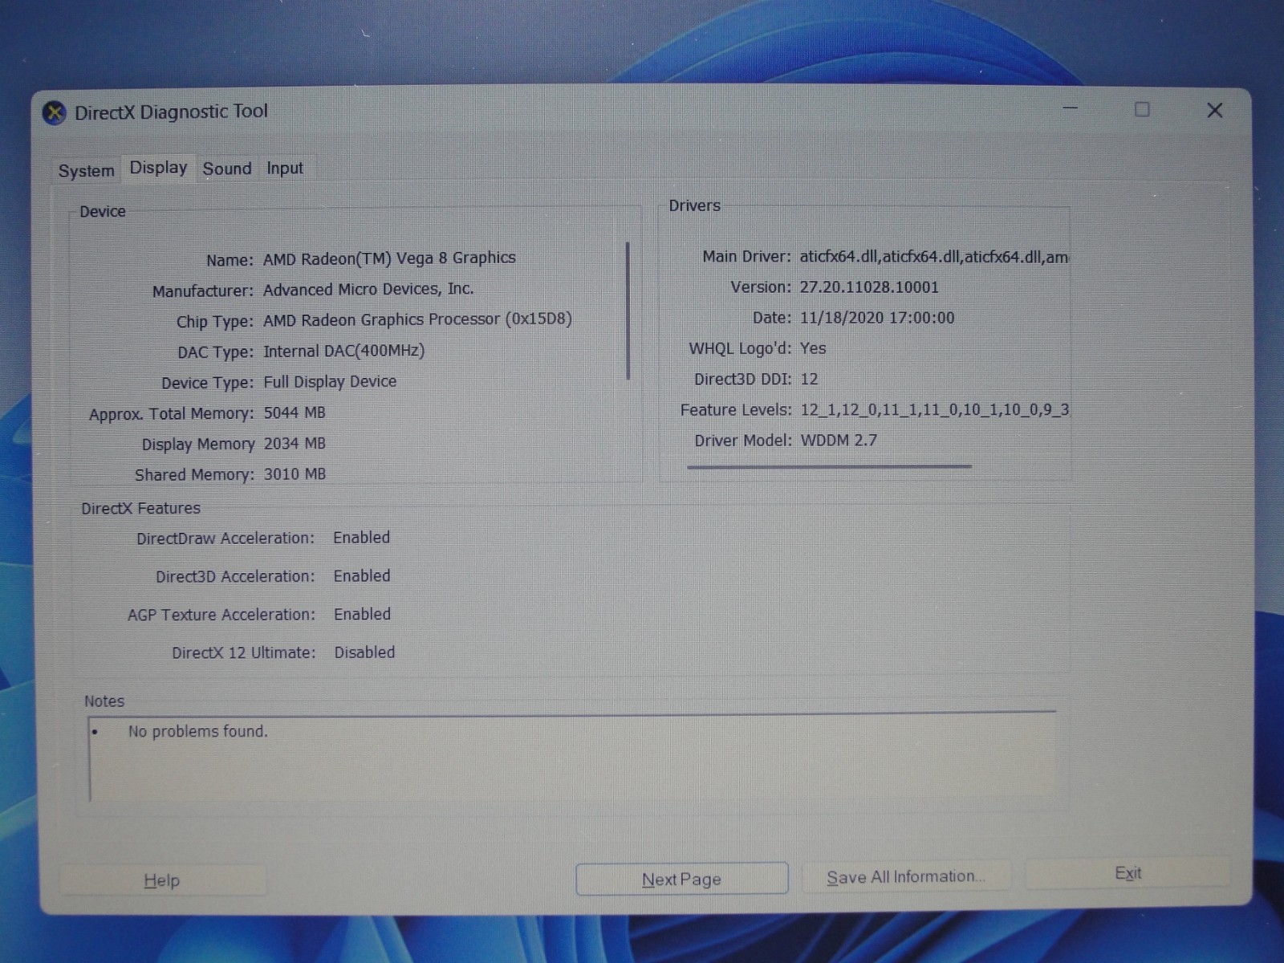
Task: Click total memory value '5044 MB'
Action: coord(295,412)
